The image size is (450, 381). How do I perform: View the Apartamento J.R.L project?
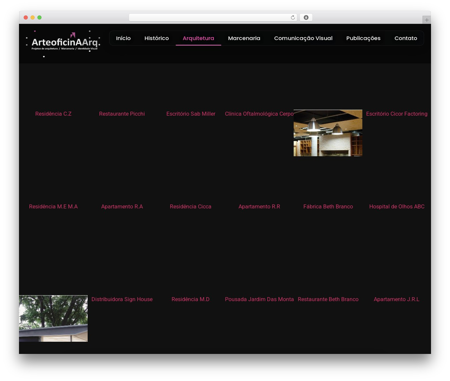point(397,299)
